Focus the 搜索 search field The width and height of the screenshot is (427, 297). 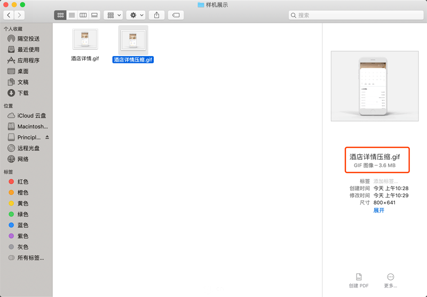pos(356,15)
